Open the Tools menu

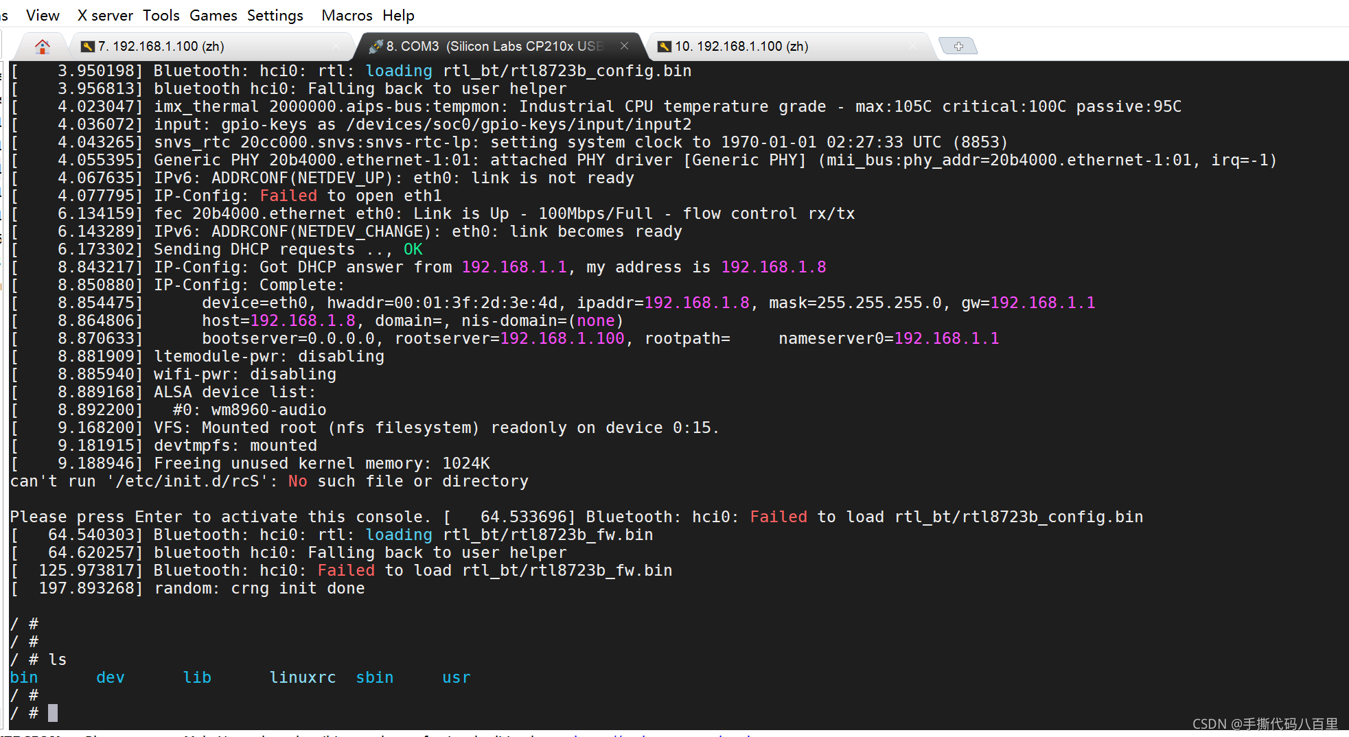click(161, 15)
